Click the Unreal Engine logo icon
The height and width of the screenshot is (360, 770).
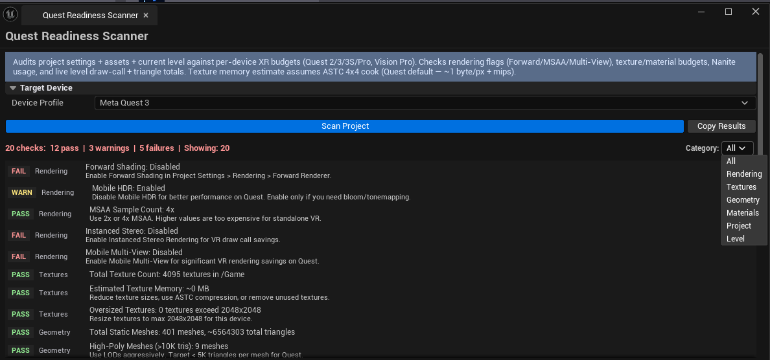click(10, 15)
